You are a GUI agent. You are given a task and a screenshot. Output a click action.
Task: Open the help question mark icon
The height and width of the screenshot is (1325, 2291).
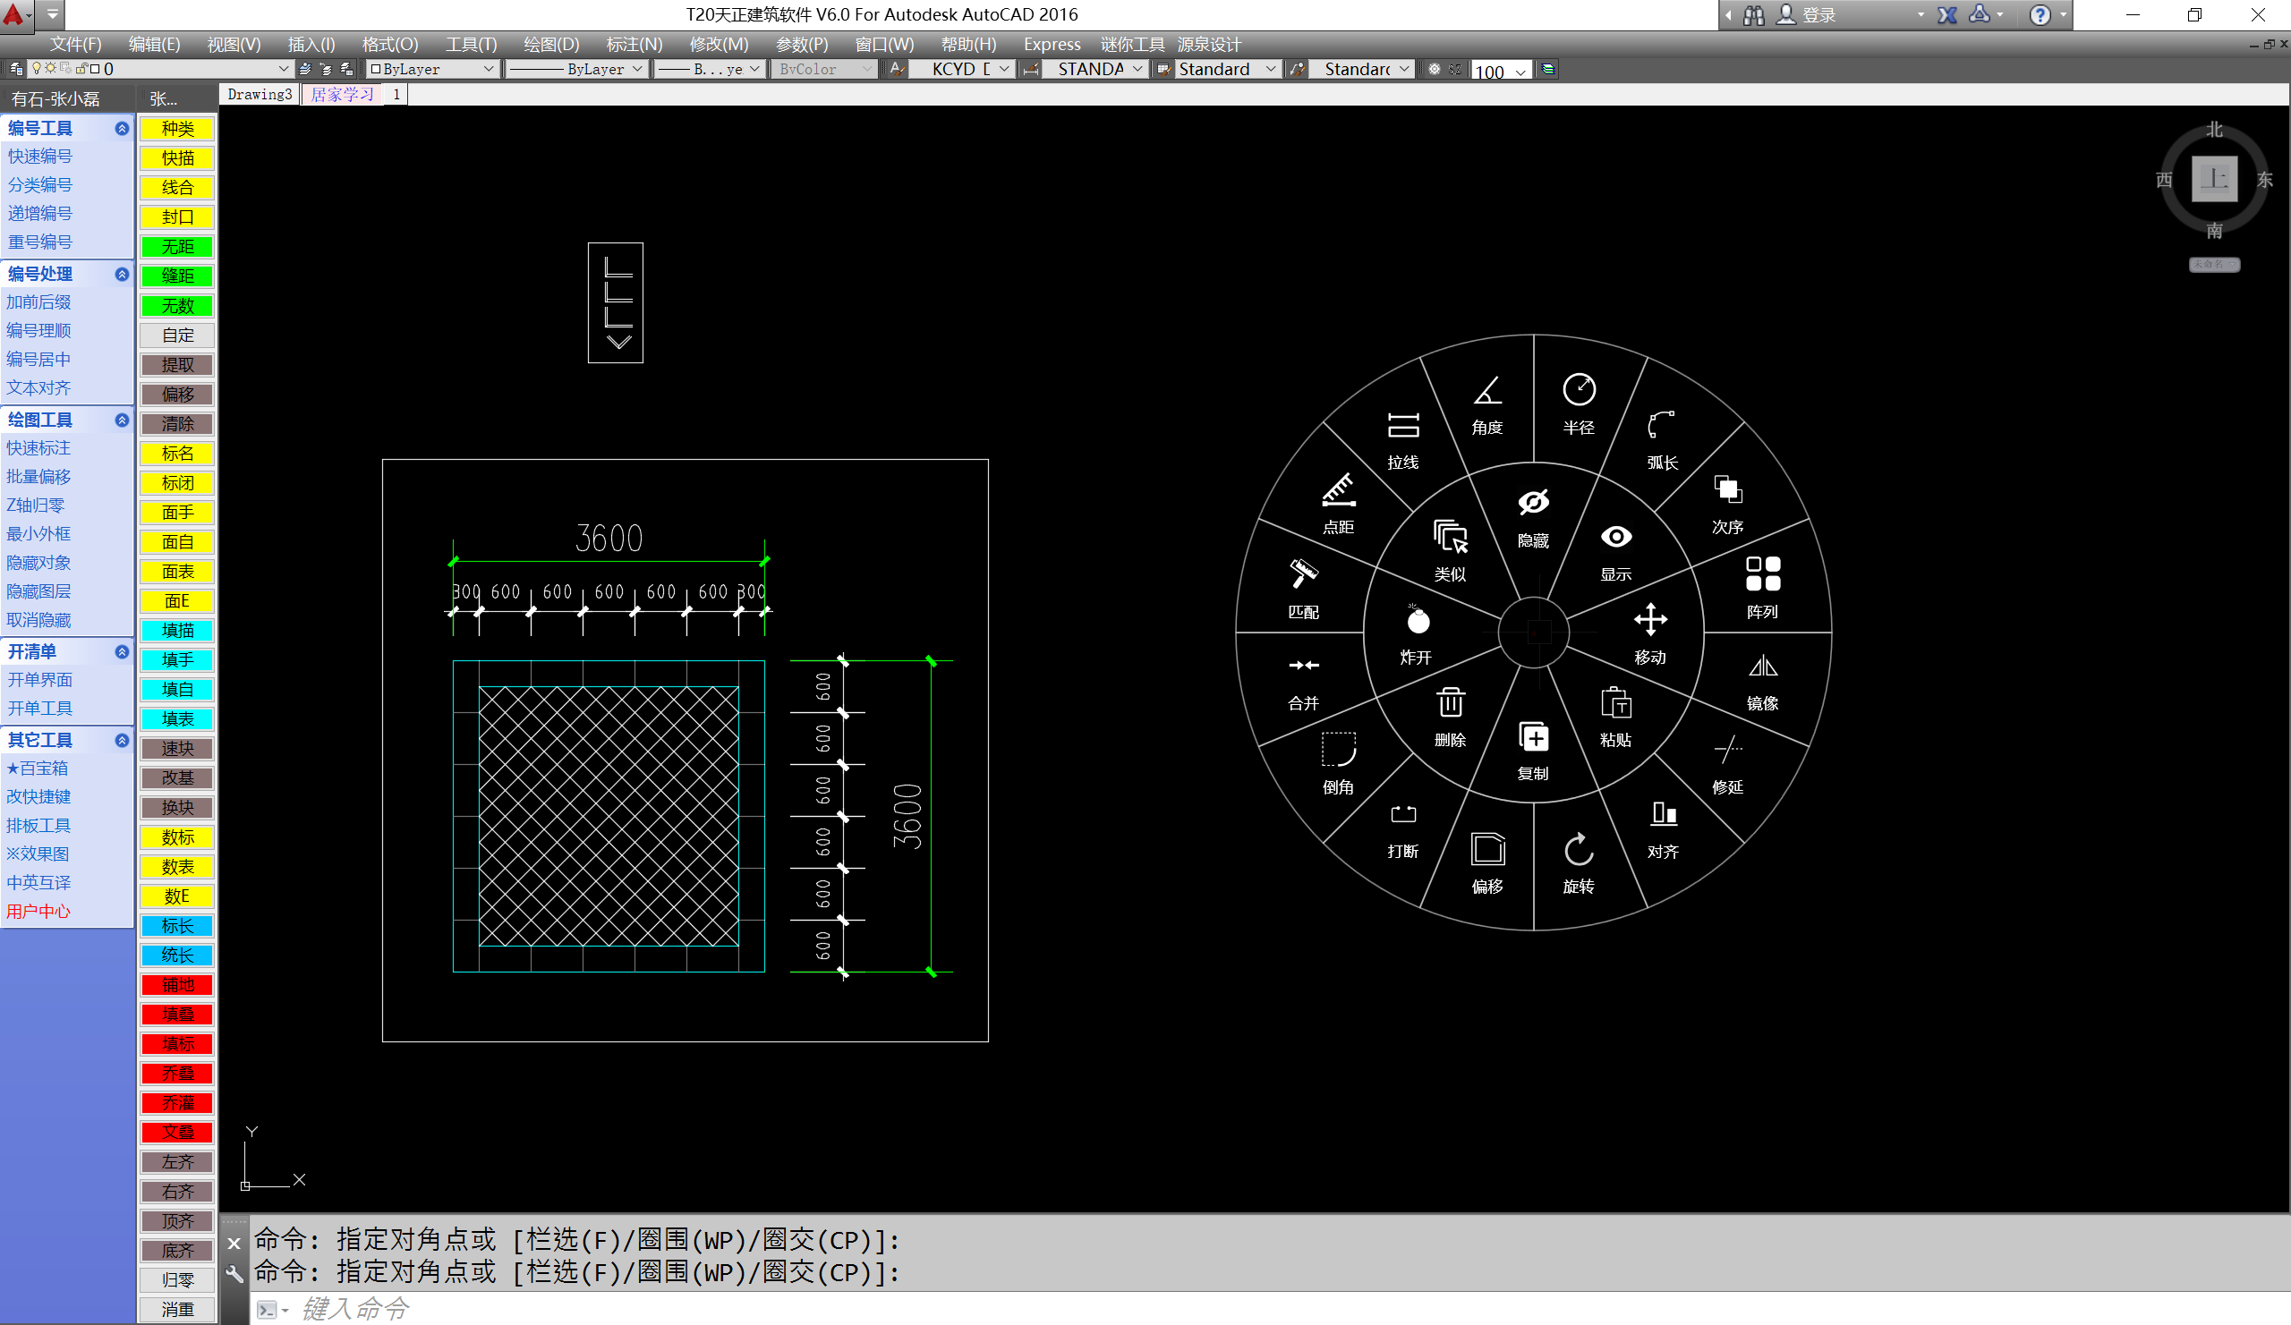pos(2040,14)
